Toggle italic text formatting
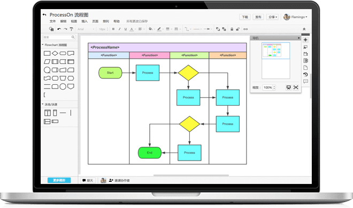 [120, 29]
